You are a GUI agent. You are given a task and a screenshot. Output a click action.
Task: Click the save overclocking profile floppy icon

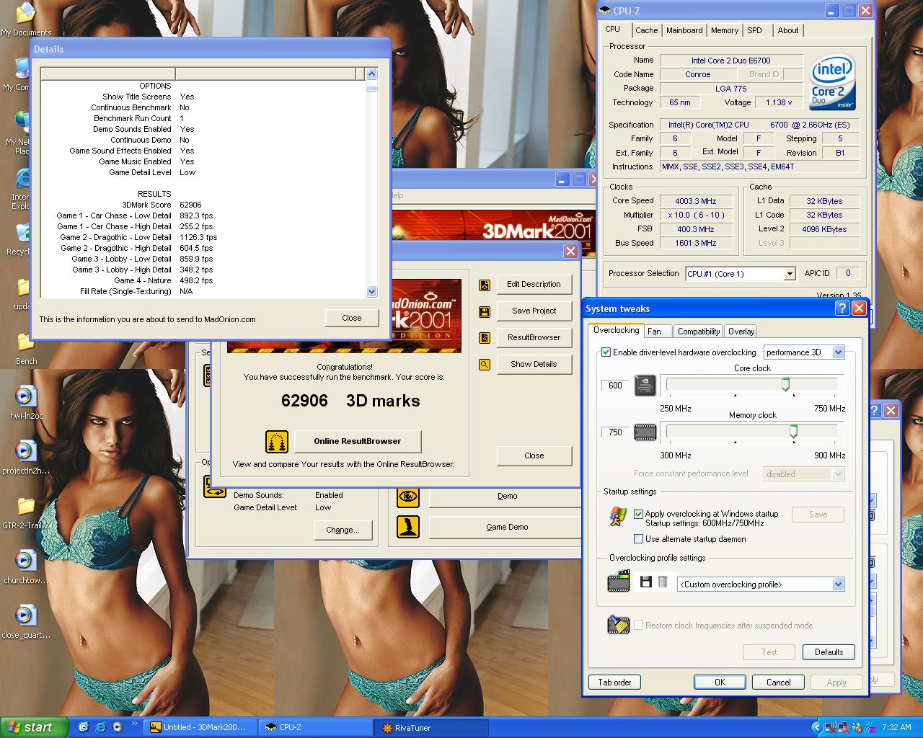tap(645, 582)
